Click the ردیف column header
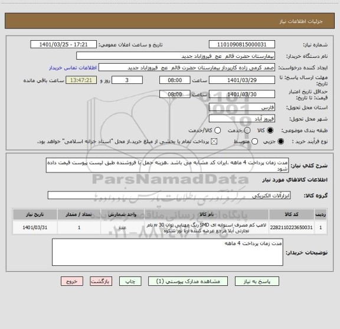Viewport: 340px width, 329px height. pos(321,214)
